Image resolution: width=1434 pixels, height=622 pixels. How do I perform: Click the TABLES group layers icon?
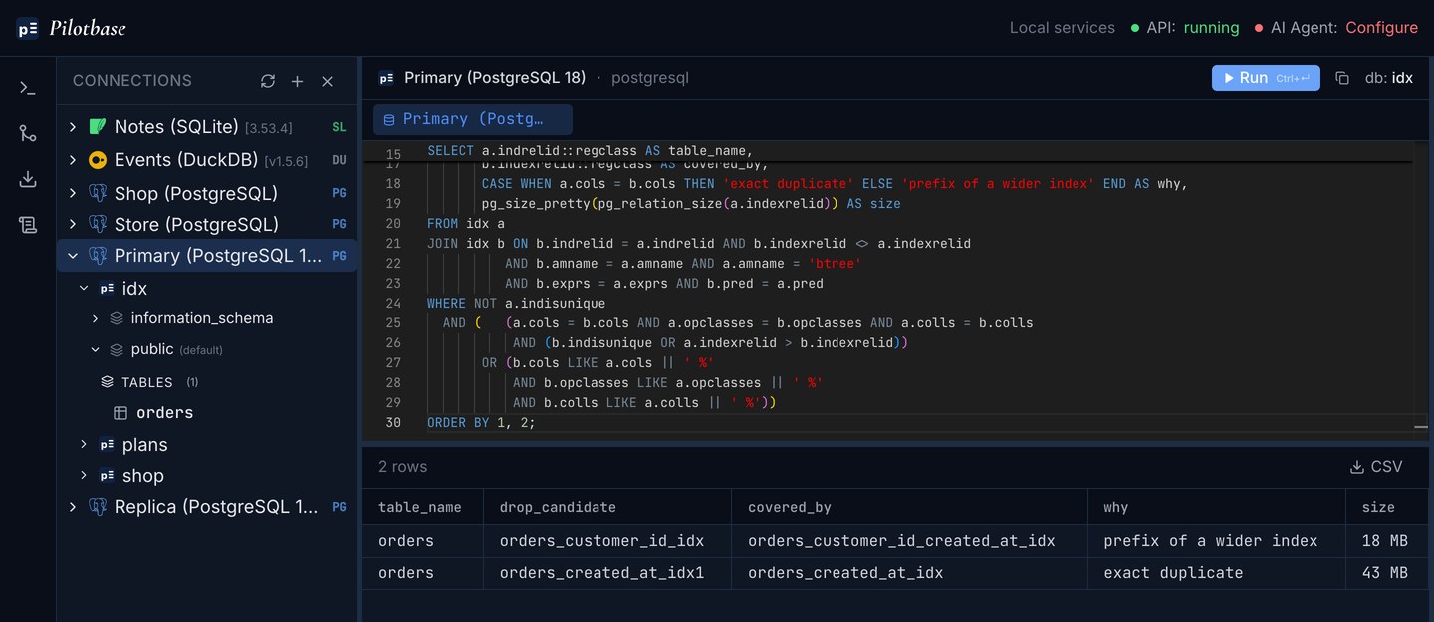(108, 382)
